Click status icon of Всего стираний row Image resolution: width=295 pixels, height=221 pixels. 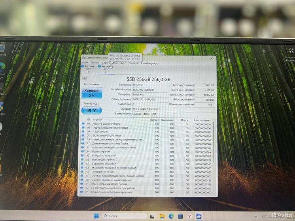point(82,151)
